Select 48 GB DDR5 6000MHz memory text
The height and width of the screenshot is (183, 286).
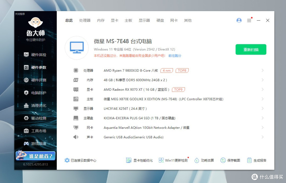(135, 80)
